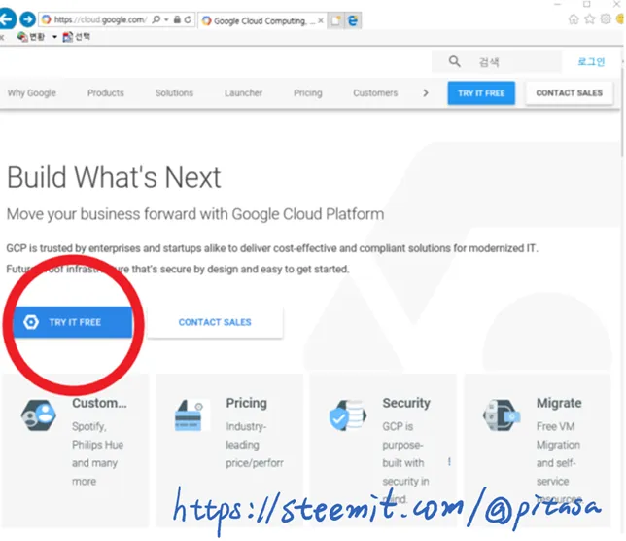Viewport: 626px width, 541px height.
Task: Open the Custom... card heading
Action: [x=99, y=403]
